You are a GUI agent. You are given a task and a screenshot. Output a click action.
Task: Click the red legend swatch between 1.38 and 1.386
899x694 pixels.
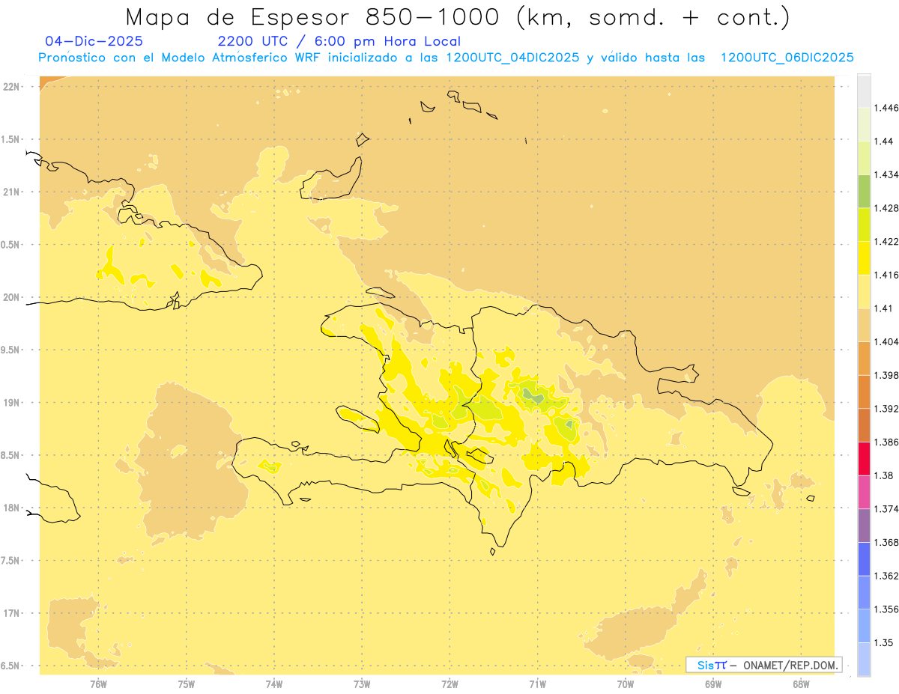(x=864, y=459)
